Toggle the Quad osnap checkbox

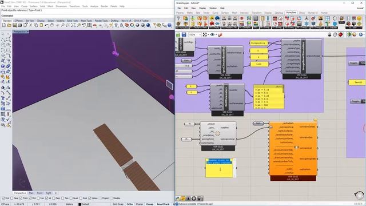71,198
